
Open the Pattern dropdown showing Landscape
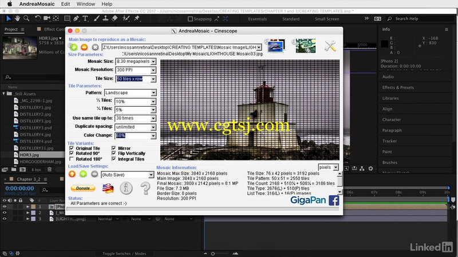click(153, 93)
